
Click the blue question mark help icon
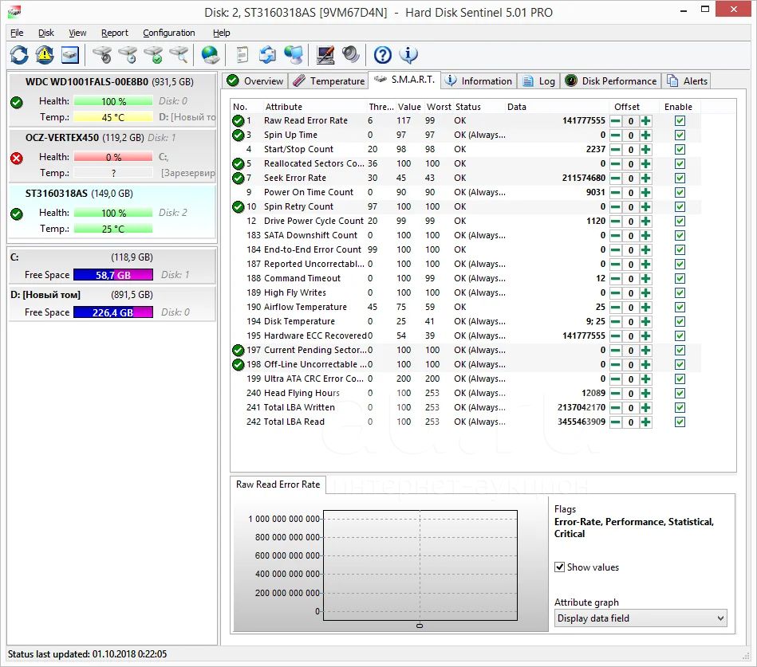382,55
